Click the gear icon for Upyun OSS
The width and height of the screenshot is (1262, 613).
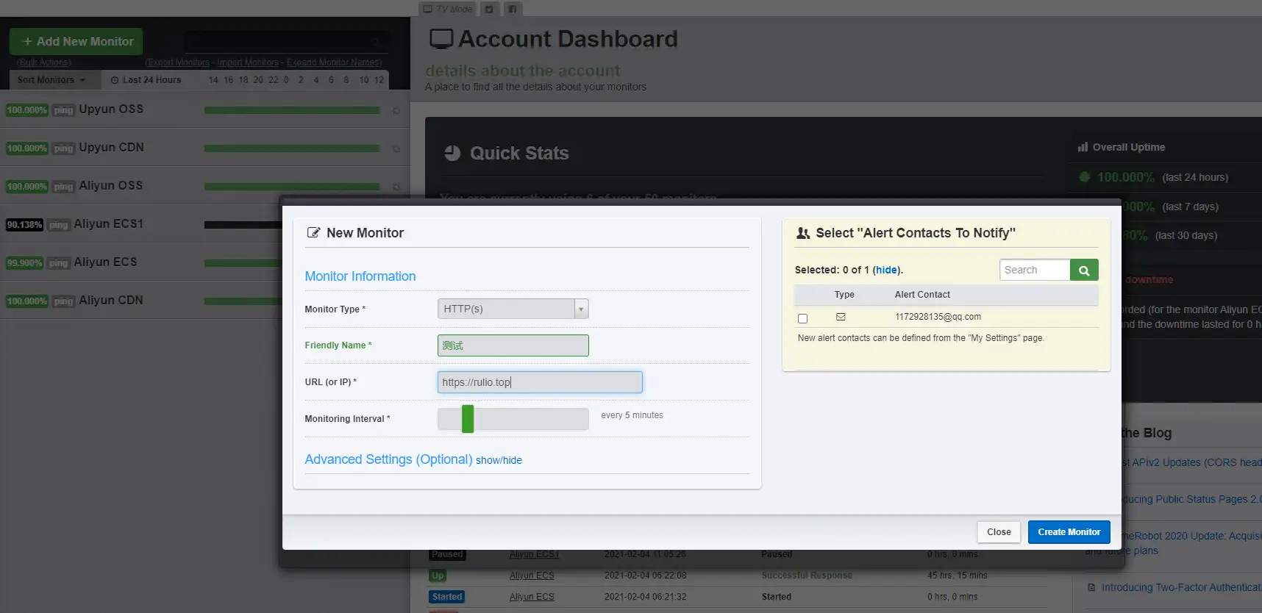(x=396, y=110)
